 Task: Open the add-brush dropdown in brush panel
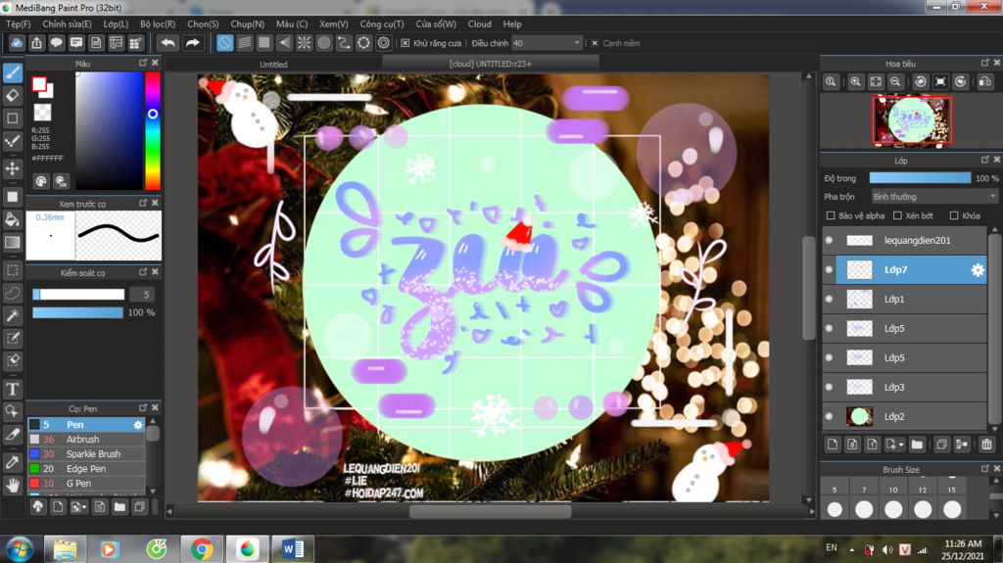pos(79,507)
